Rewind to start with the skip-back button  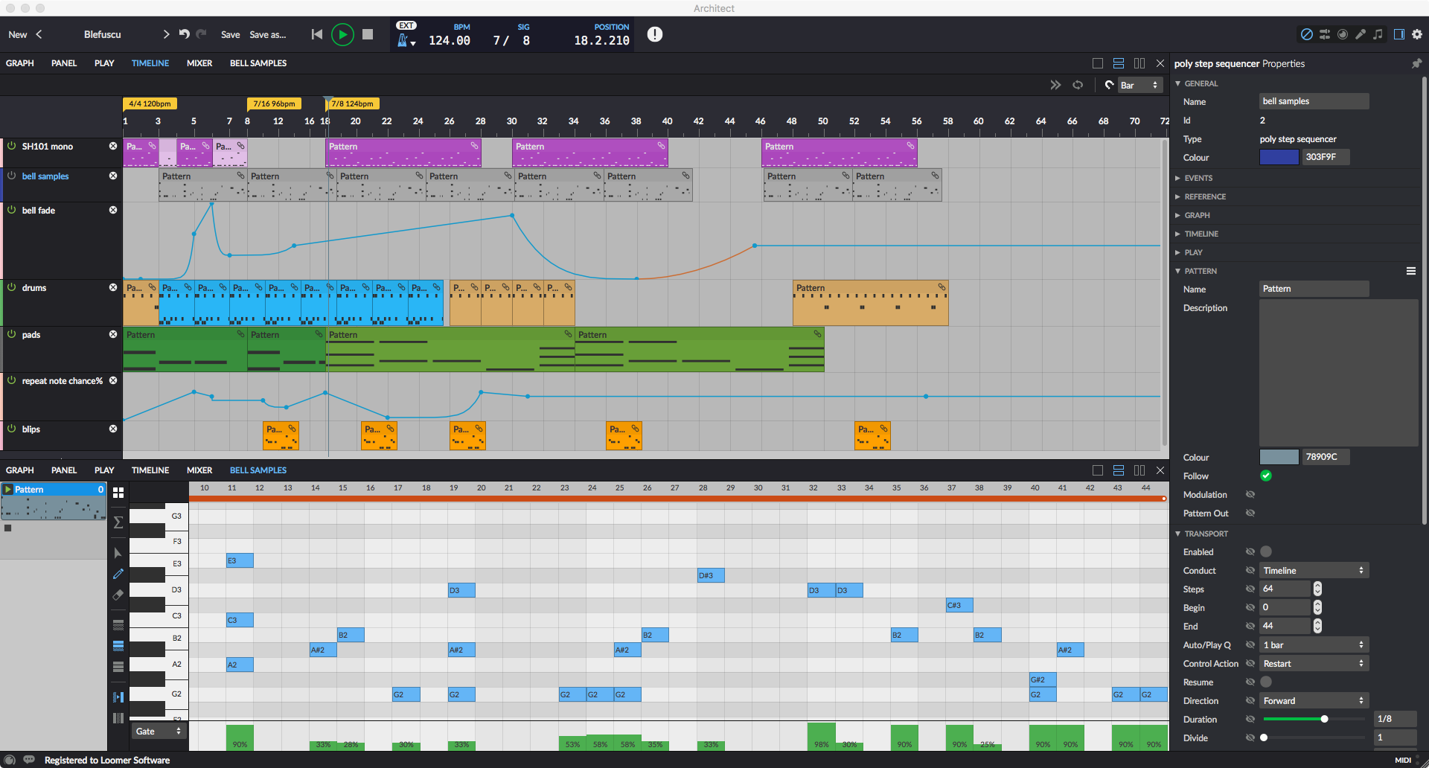[x=317, y=34]
